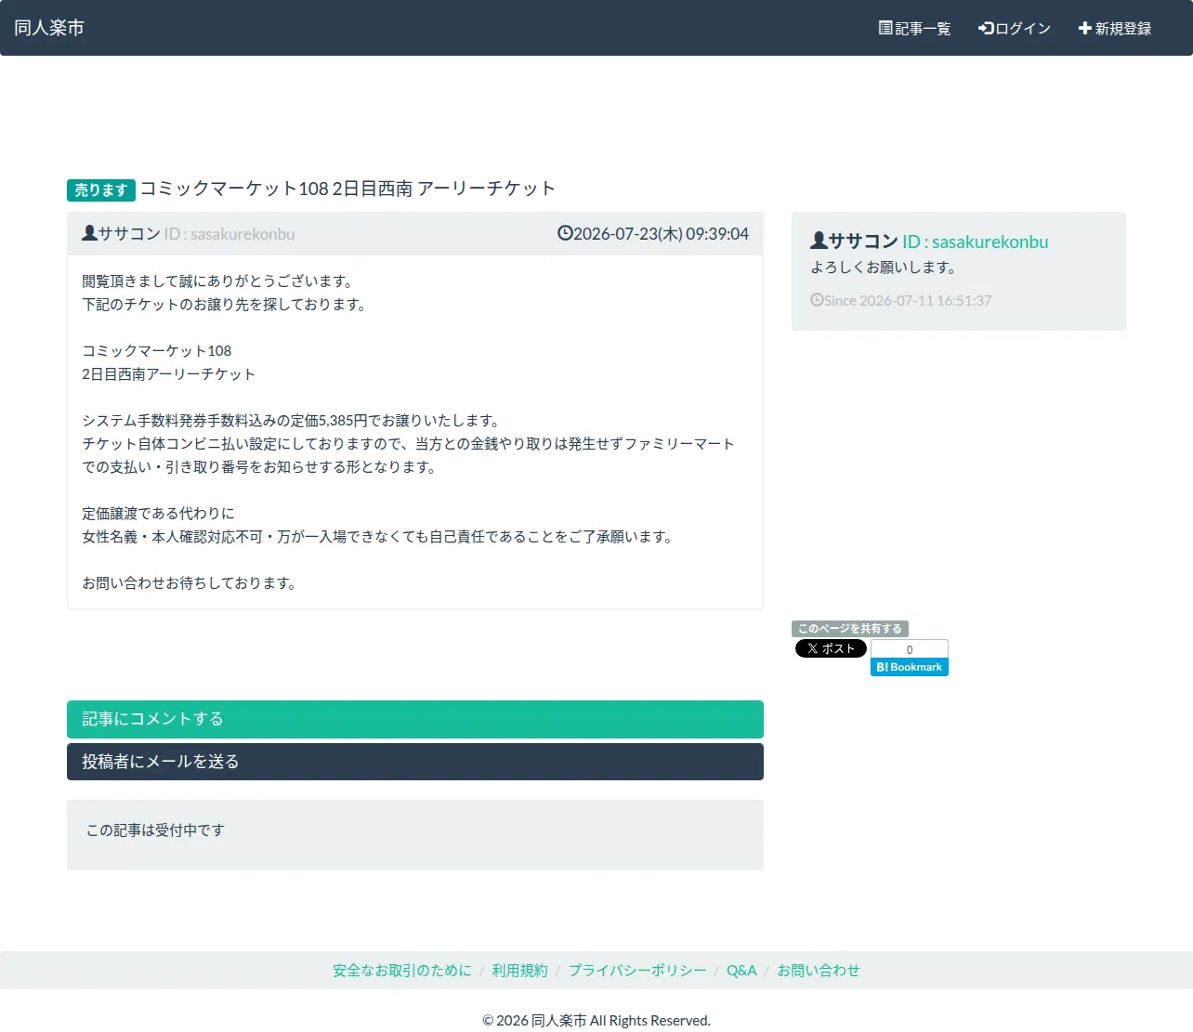The width and height of the screenshot is (1193, 1032).
Task: Click the Since 2026-07-11 16:51:37 text
Action: 908,301
